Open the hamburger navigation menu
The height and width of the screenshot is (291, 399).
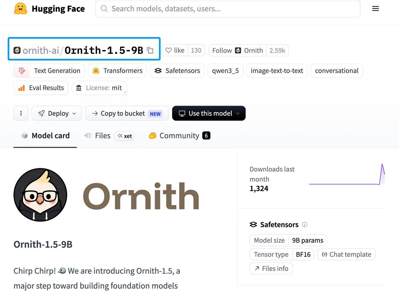point(376,9)
